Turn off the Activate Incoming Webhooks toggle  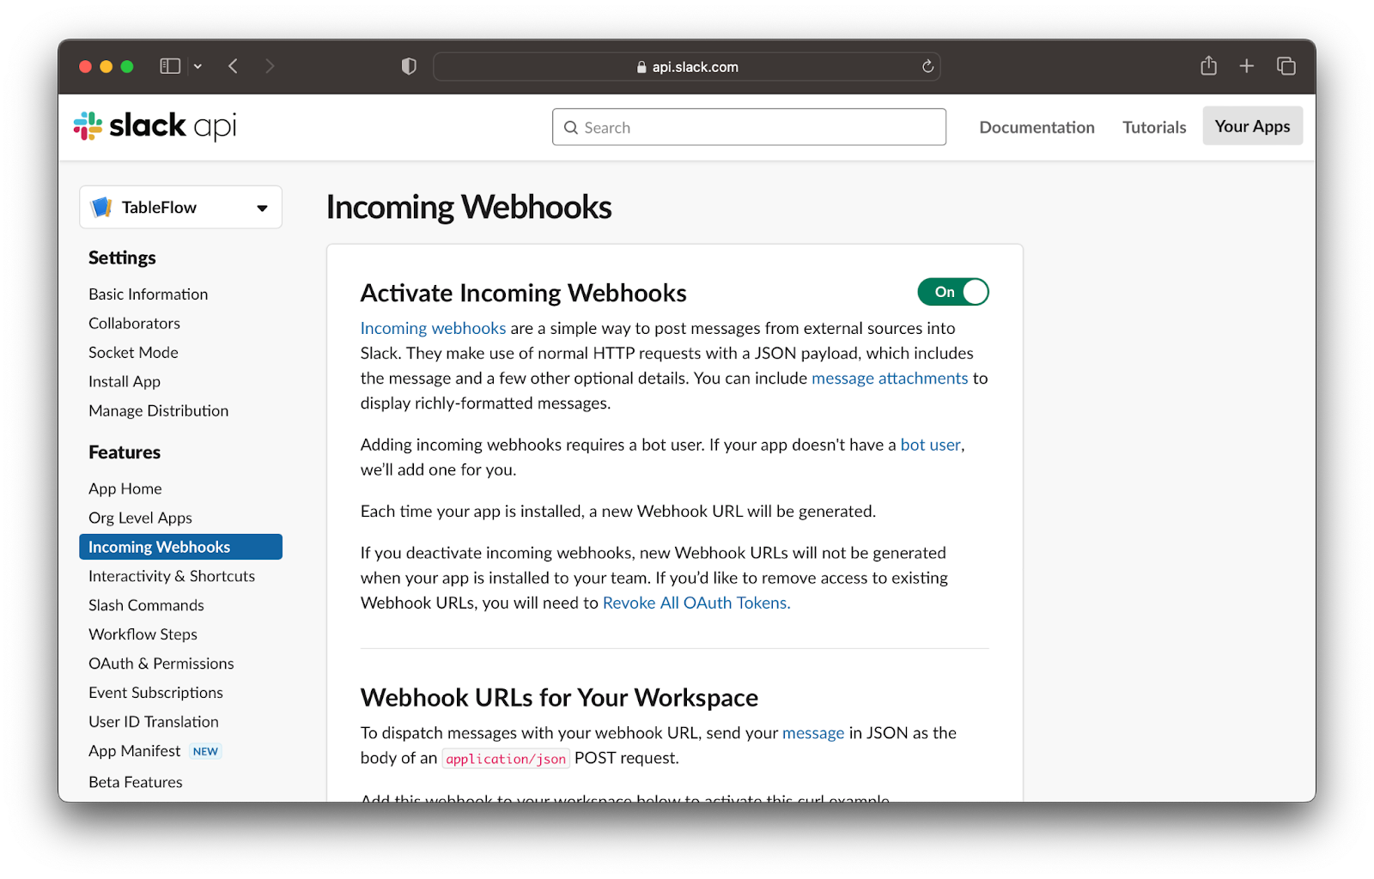(x=953, y=292)
